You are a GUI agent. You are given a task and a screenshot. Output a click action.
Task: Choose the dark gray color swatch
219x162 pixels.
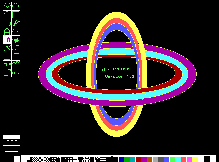click(161, 159)
